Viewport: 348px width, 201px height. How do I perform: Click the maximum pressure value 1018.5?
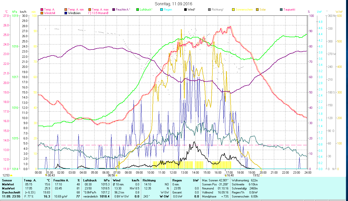point(105,188)
